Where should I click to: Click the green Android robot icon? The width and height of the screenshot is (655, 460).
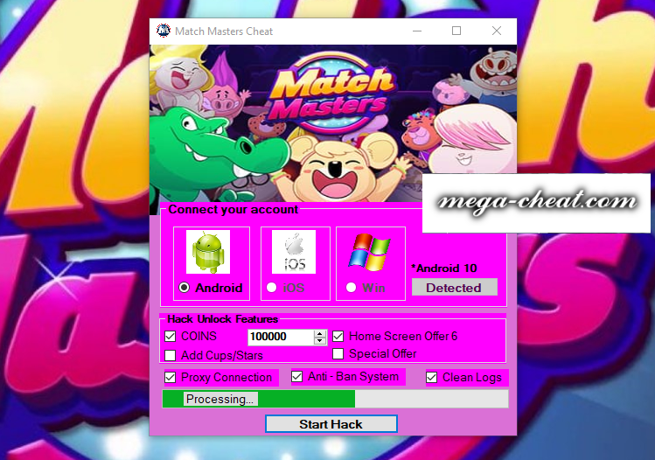[208, 252]
